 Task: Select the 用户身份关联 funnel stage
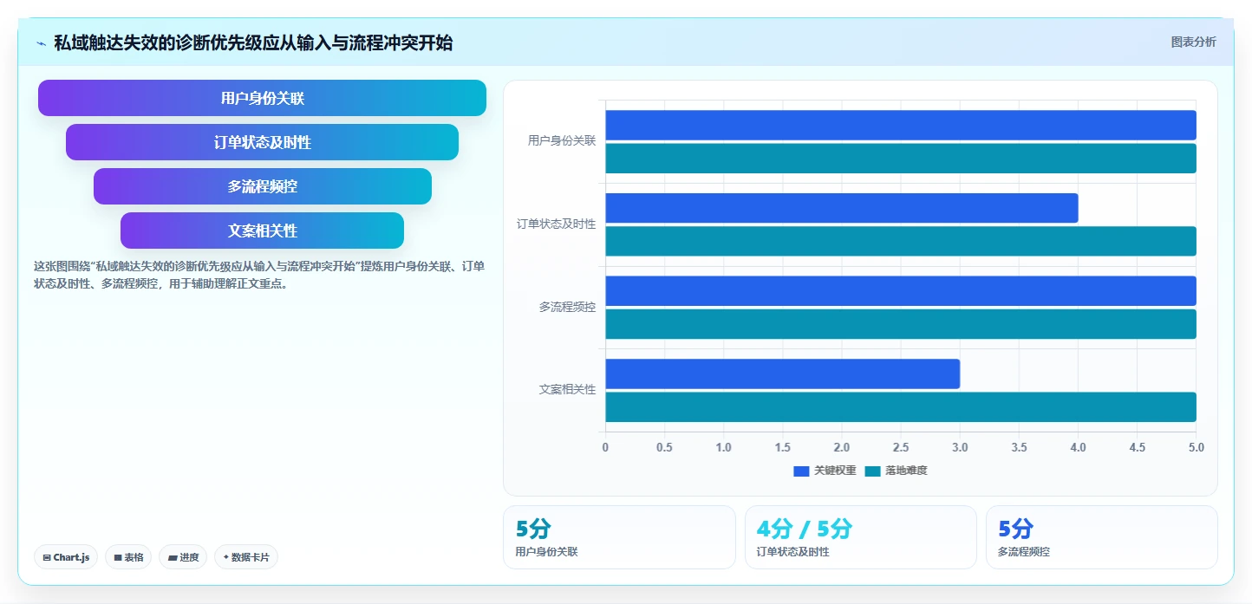coord(262,98)
